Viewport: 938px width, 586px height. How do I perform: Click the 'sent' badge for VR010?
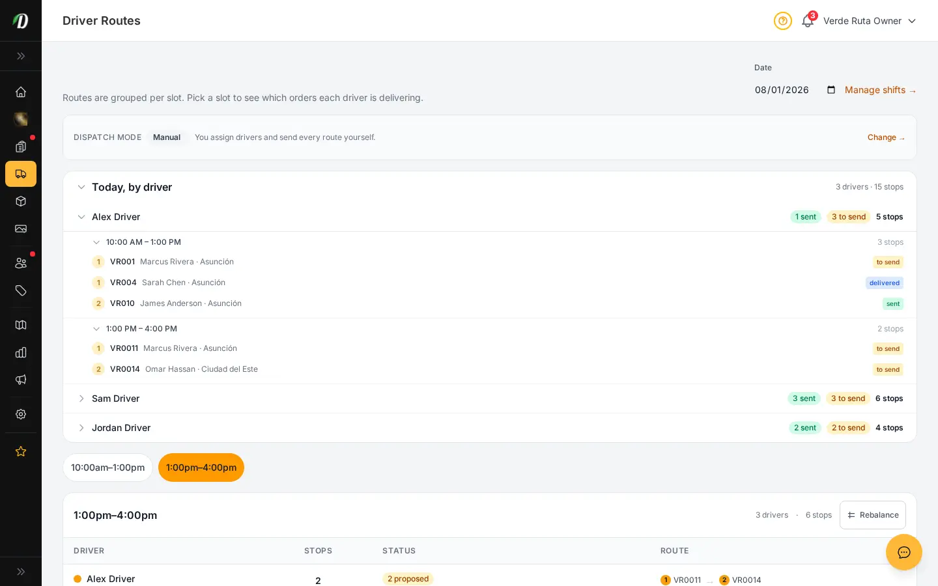pyautogui.click(x=893, y=304)
